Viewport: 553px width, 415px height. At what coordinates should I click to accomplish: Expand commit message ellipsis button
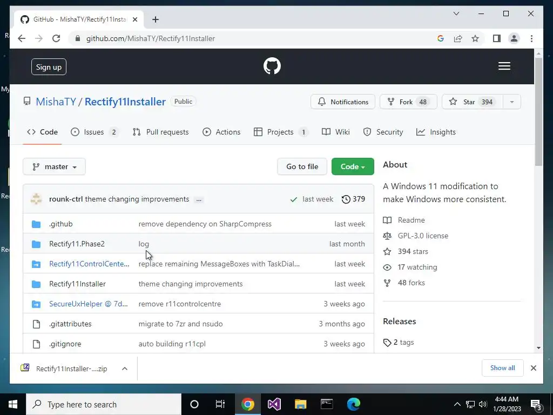click(x=199, y=200)
